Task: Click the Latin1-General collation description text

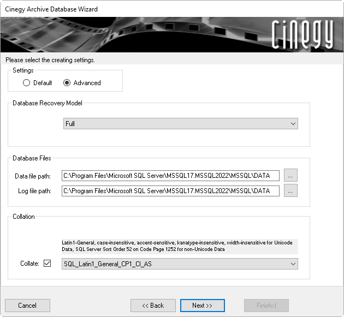Action: 180,246
